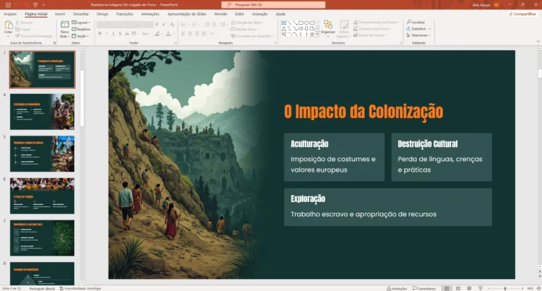Click the zoom slider handle in status bar
Viewport: 542px width, 291px height.
click(x=505, y=288)
